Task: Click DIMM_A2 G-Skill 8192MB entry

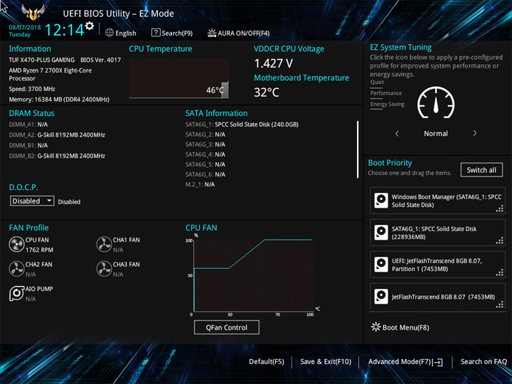Action: 57,135
